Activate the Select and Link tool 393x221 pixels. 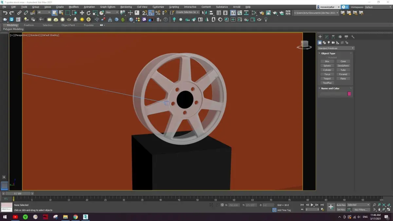pos(19,13)
